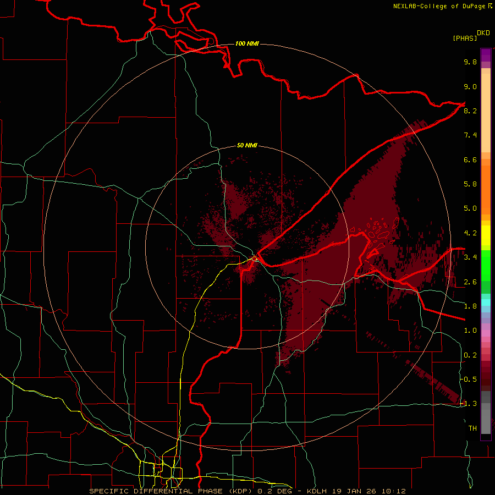Click the 5.8 legend value
The width and height of the screenshot is (495, 495).
(470, 184)
